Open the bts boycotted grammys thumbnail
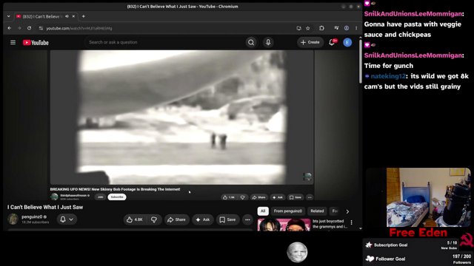Image resolution: width=474 pixels, height=266 pixels. pyautogui.click(x=284, y=225)
